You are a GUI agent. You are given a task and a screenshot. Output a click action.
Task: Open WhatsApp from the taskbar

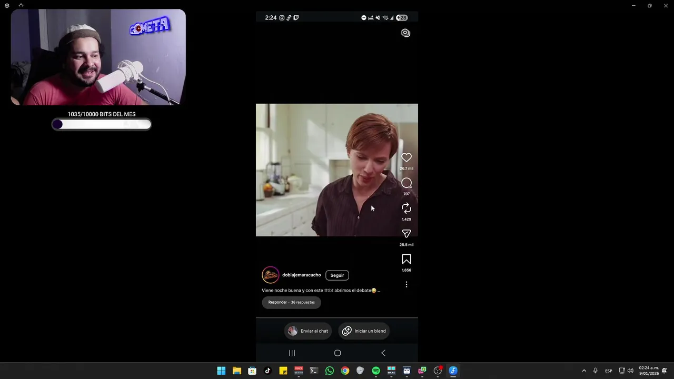(x=330, y=371)
